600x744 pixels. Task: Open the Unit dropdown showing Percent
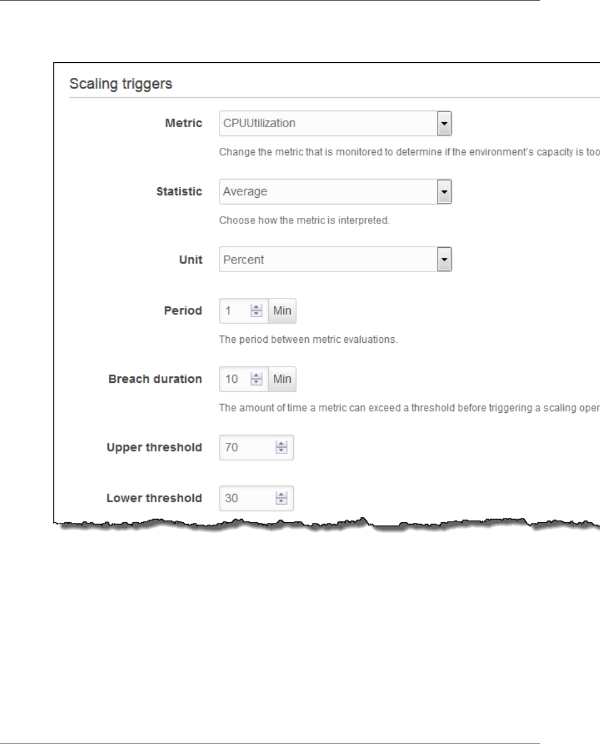click(x=335, y=259)
